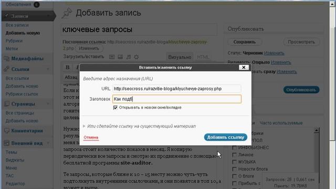Click the Внешний вид sidebar icon
This screenshot has height=189, width=336.
(x=7, y=143)
